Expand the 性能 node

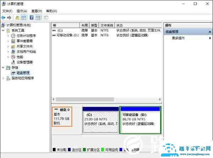coord(8,57)
